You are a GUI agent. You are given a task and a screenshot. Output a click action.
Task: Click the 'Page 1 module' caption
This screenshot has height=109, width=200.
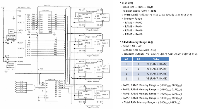93,56
